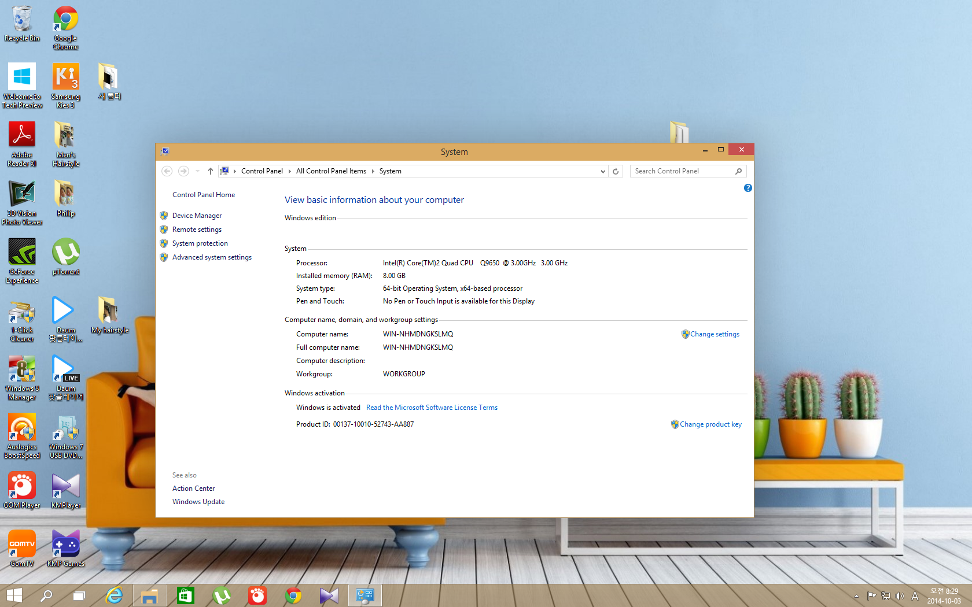Screen dimensions: 972x607
Task: Open KMP Games desktop icon
Action: tap(65, 549)
